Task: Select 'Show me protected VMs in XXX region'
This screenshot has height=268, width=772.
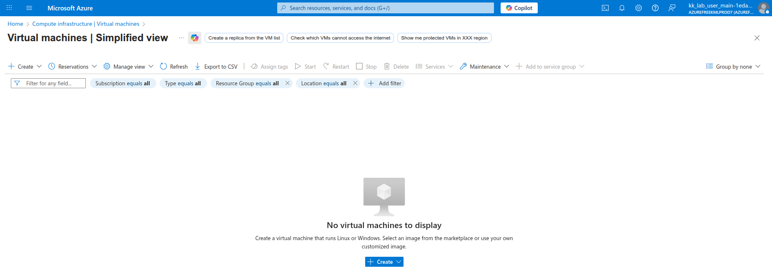Action: [444, 38]
